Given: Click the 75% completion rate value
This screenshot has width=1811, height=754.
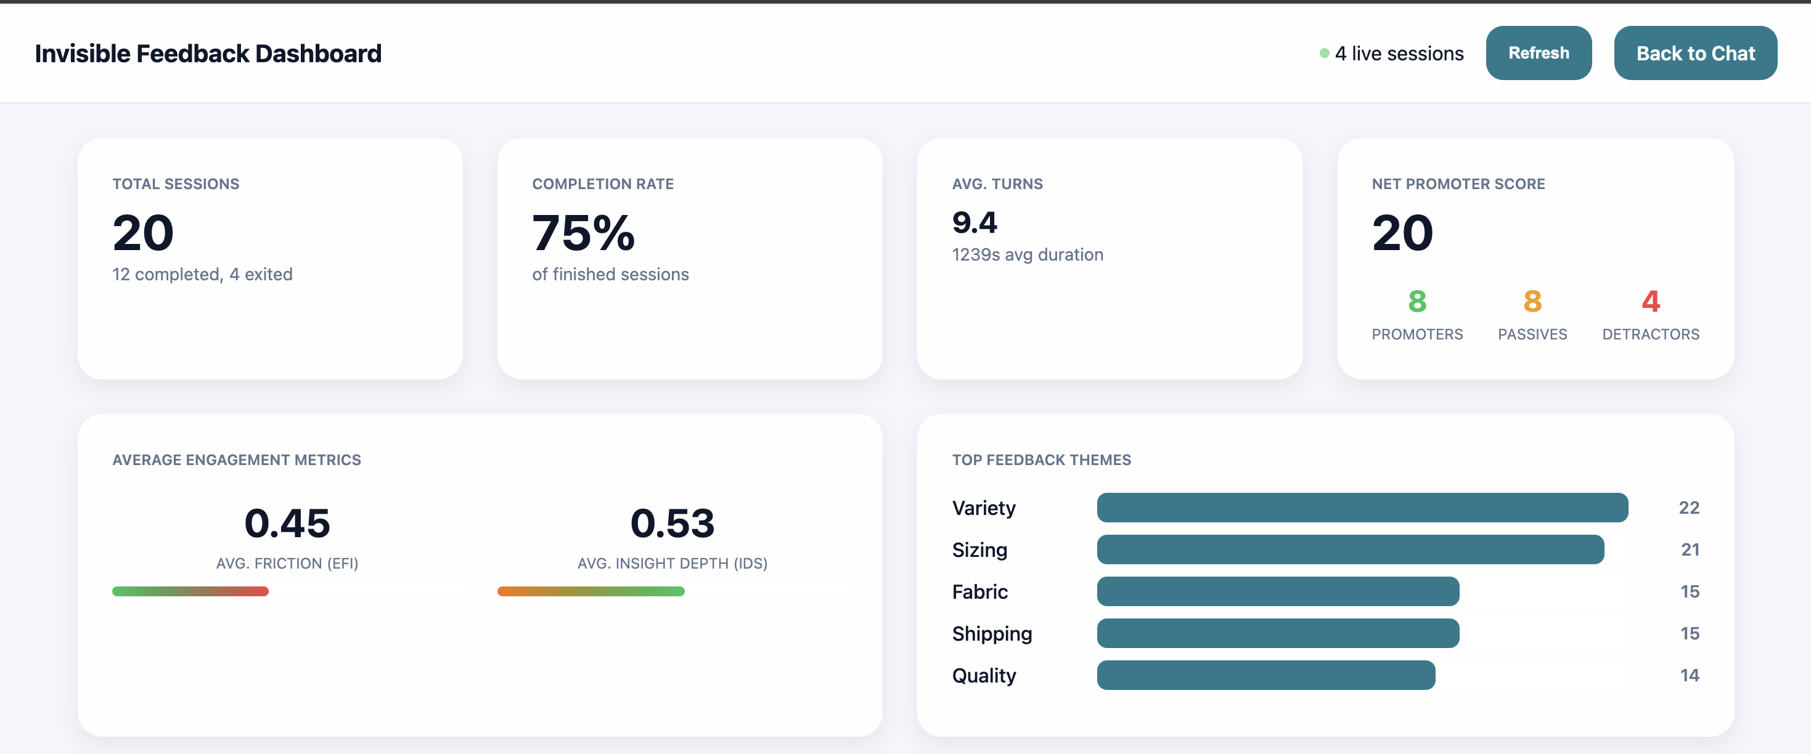Looking at the screenshot, I should tap(583, 233).
